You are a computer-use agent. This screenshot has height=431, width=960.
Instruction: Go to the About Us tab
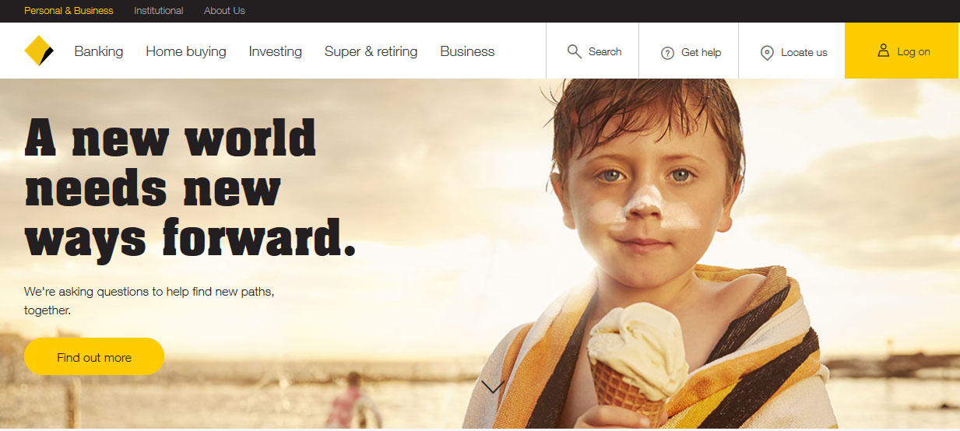(224, 11)
